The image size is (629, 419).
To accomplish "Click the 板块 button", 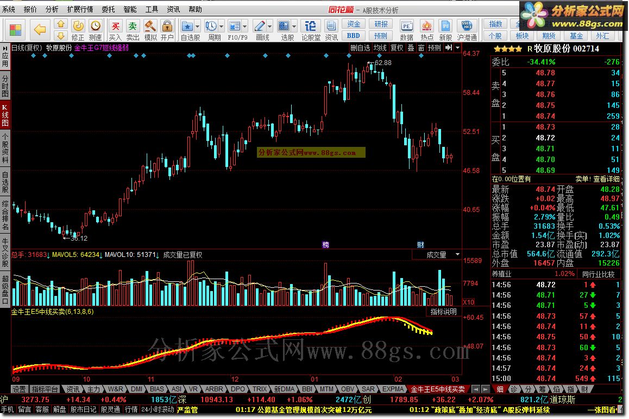I will coord(523,36).
